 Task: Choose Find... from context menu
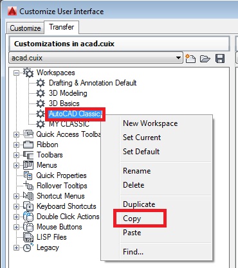coord(133,252)
